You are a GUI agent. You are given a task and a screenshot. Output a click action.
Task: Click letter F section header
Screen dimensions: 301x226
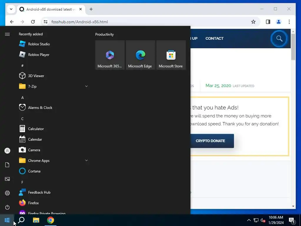pyautogui.click(x=22, y=182)
